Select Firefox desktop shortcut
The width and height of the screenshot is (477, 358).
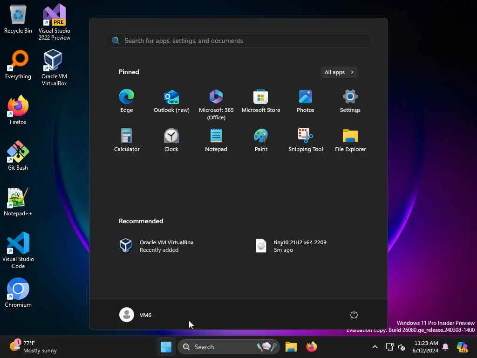(x=18, y=110)
